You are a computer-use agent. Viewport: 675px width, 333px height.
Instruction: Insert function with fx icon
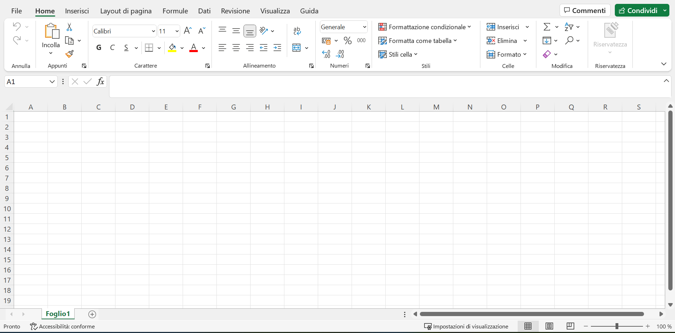tap(100, 82)
